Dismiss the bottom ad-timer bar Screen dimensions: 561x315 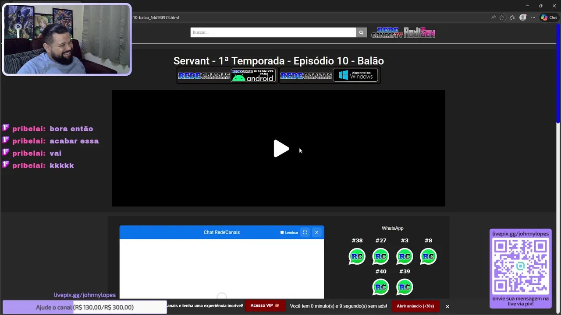coord(447,306)
